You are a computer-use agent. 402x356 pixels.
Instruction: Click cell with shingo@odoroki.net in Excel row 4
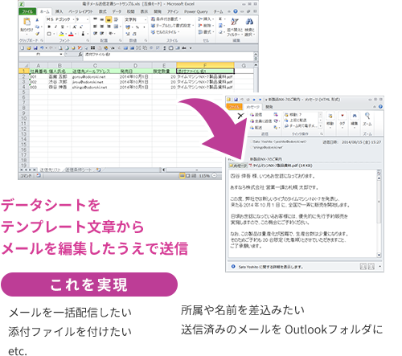pos(95,87)
